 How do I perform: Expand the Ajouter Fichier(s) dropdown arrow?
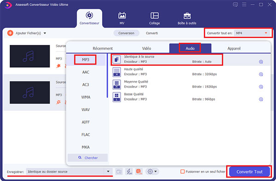pos(45,33)
